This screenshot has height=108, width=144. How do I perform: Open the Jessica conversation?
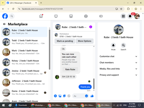[24, 72]
